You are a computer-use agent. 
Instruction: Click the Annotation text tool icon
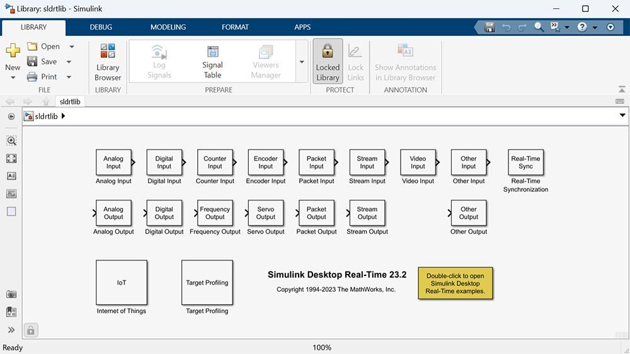click(11, 176)
